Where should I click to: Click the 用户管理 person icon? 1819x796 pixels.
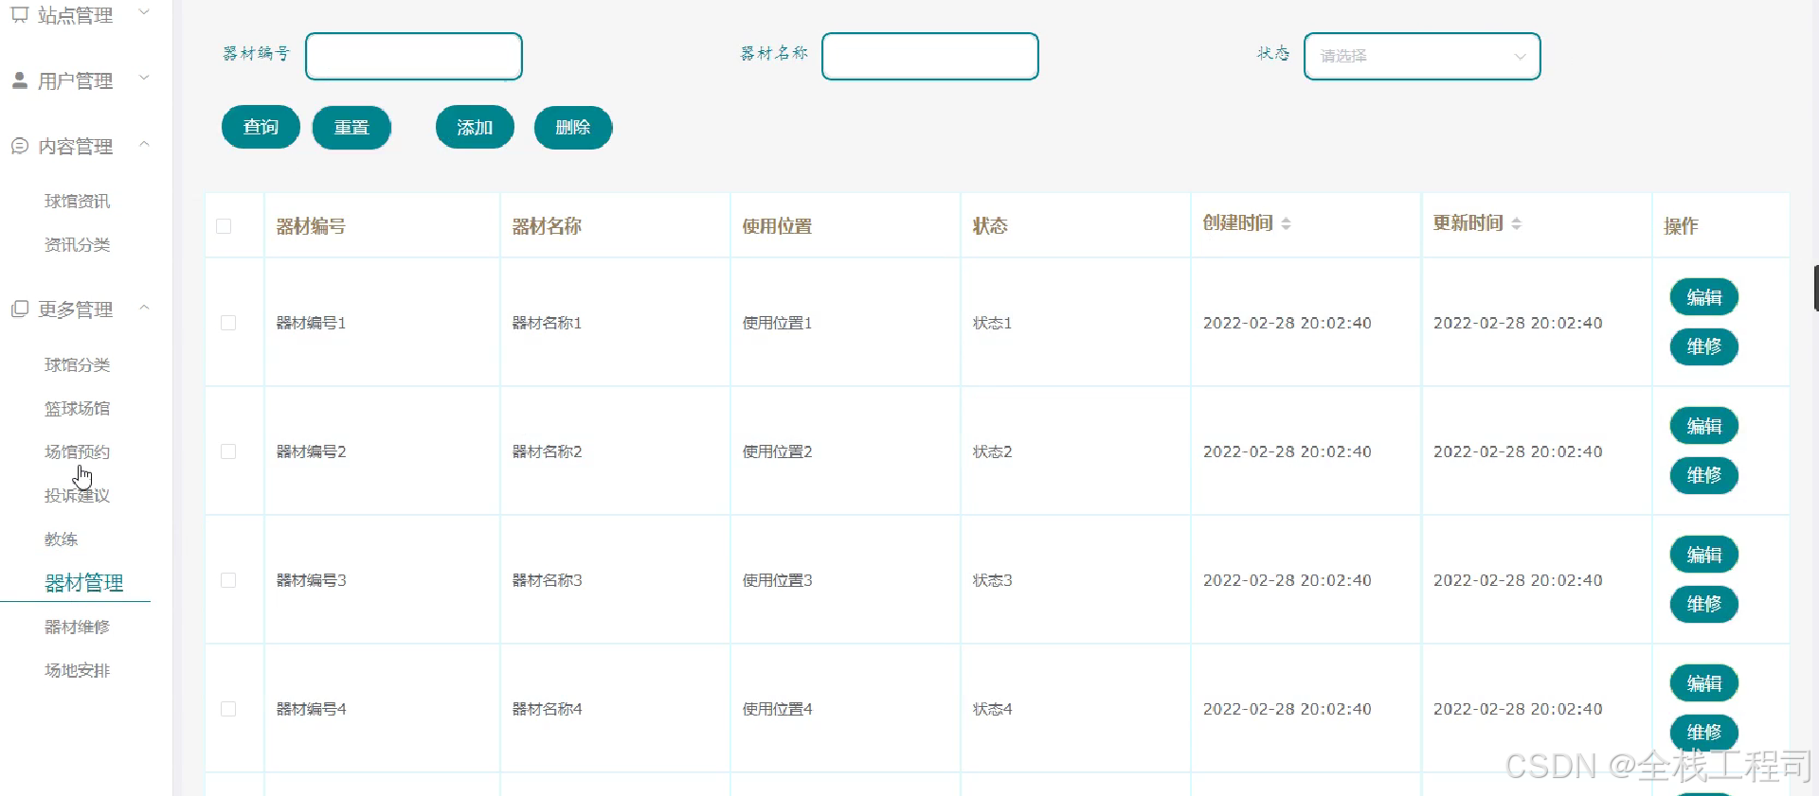(x=19, y=80)
